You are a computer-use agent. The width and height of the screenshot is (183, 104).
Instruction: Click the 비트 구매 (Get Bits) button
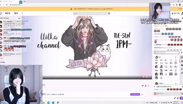pyautogui.click(x=175, y=13)
